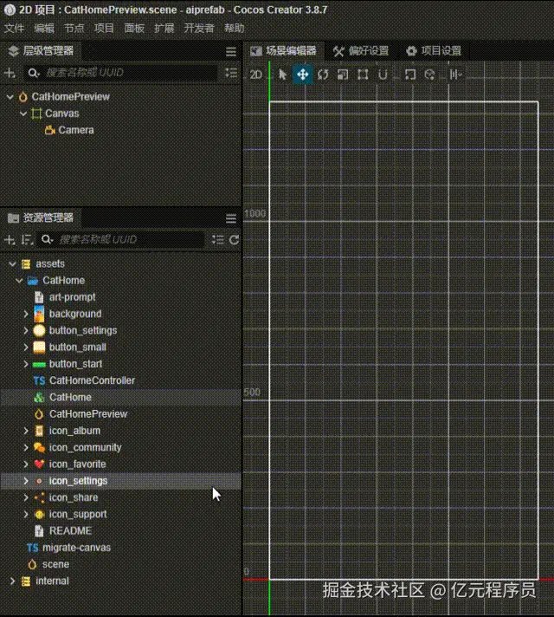This screenshot has width=554, height=617.
Task: Select the art-prompt file
Action: coord(72,297)
